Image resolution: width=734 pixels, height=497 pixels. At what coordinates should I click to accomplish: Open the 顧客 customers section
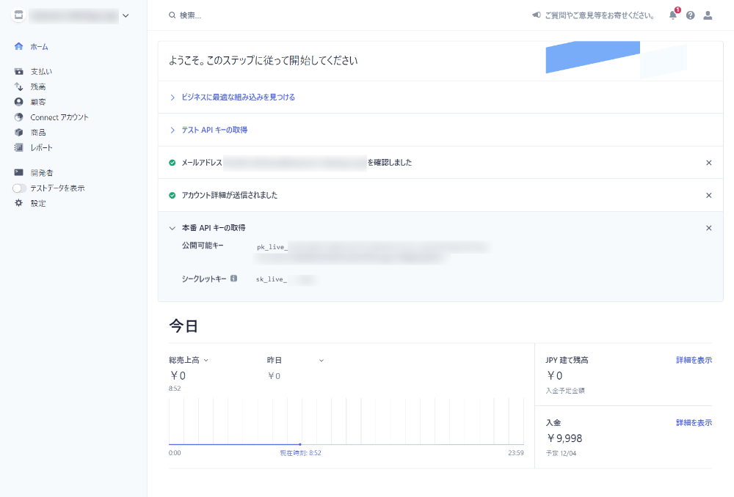click(38, 102)
